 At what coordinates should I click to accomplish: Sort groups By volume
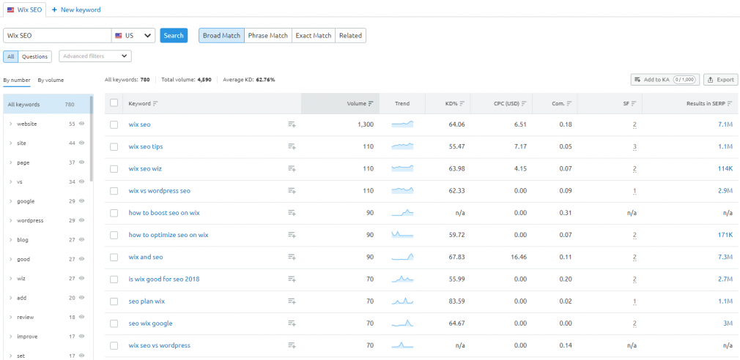51,80
